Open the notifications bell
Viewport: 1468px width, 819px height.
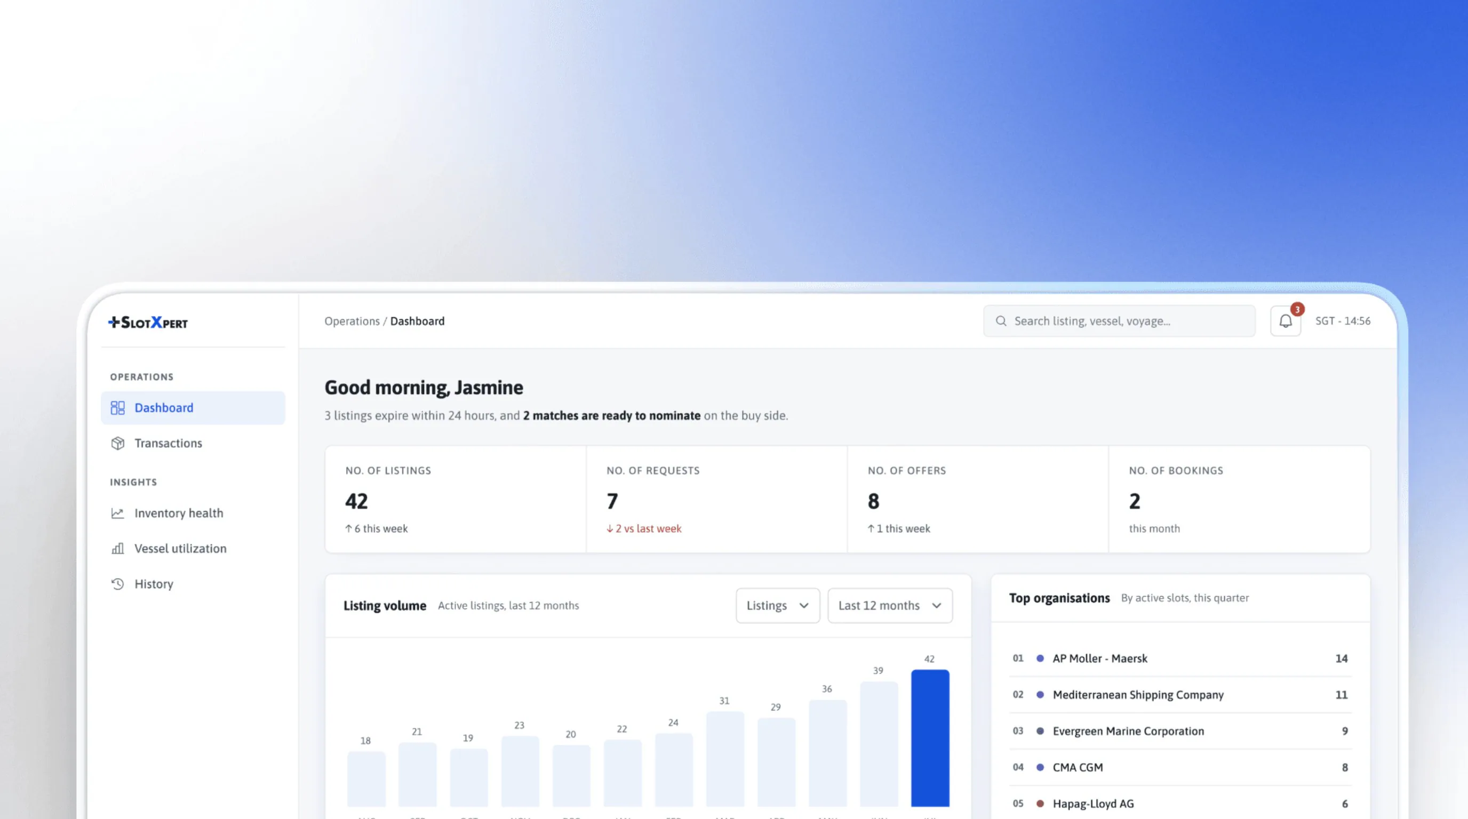(x=1286, y=321)
